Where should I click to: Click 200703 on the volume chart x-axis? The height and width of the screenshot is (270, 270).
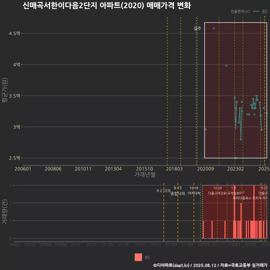pos(30,244)
